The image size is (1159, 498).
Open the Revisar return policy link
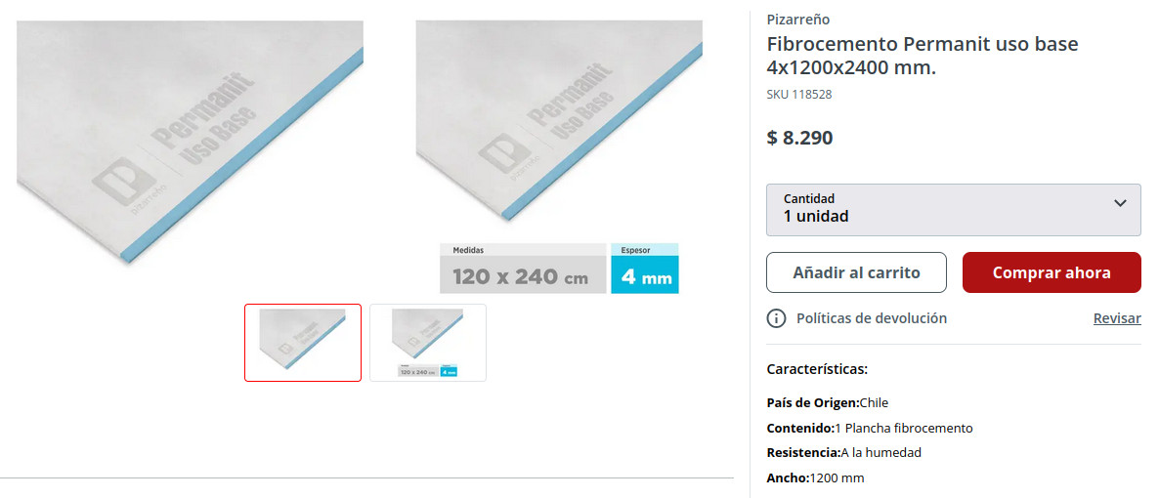1117,318
